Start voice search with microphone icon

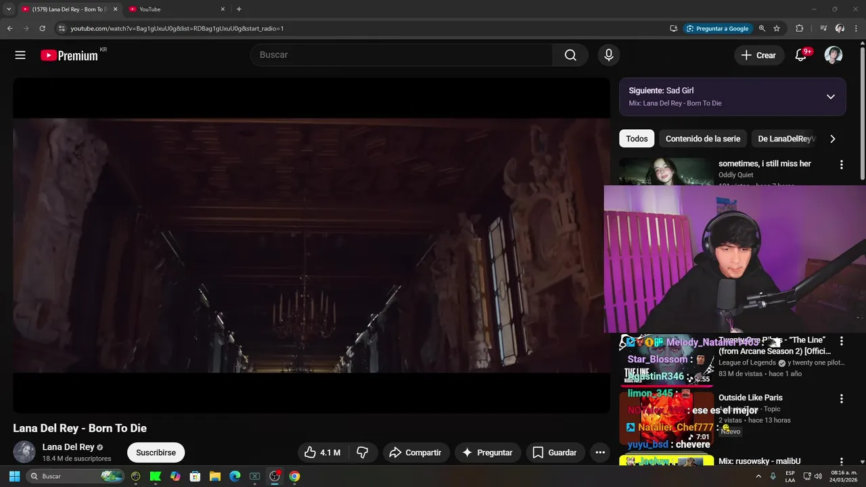609,55
